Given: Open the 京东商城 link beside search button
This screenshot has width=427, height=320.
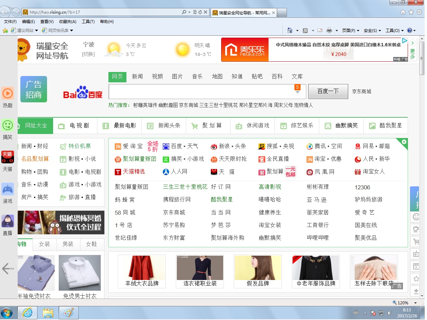Looking at the screenshot, I should [362, 91].
